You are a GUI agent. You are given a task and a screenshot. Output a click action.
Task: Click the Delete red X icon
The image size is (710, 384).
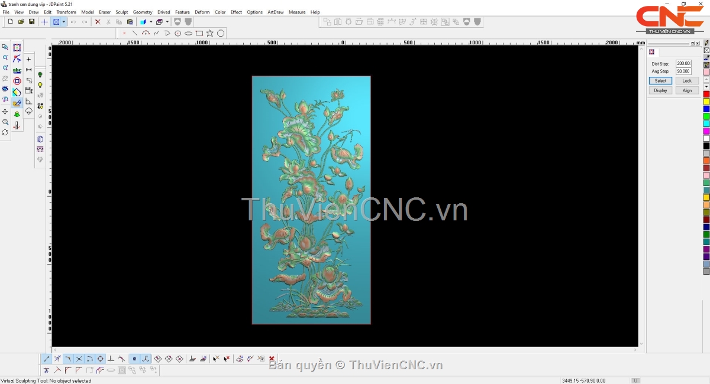pyautogui.click(x=98, y=22)
